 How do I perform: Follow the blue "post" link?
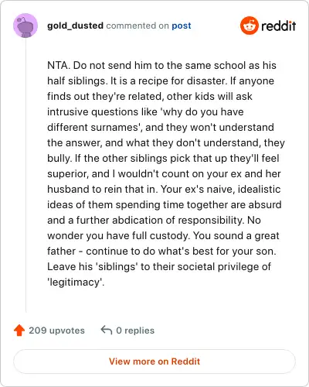tap(182, 26)
